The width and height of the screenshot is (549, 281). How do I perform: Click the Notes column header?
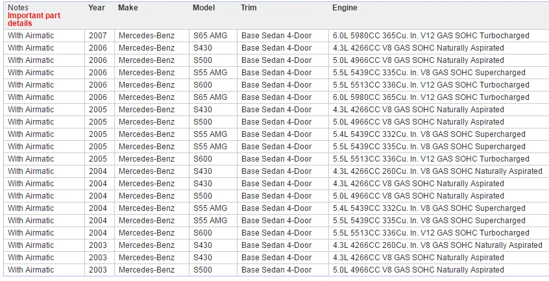pos(18,8)
